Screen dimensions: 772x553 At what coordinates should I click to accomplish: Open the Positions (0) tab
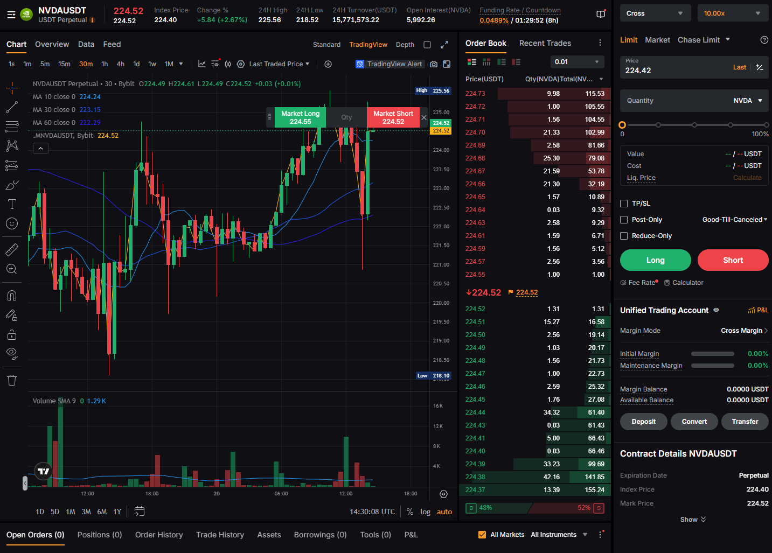click(x=100, y=535)
